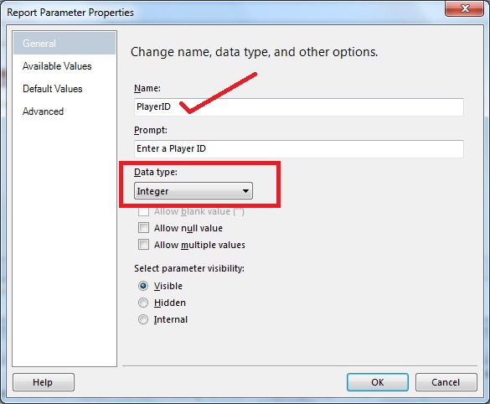This screenshot has width=490, height=404.
Task: Select the Internal visibility option
Action: click(143, 319)
